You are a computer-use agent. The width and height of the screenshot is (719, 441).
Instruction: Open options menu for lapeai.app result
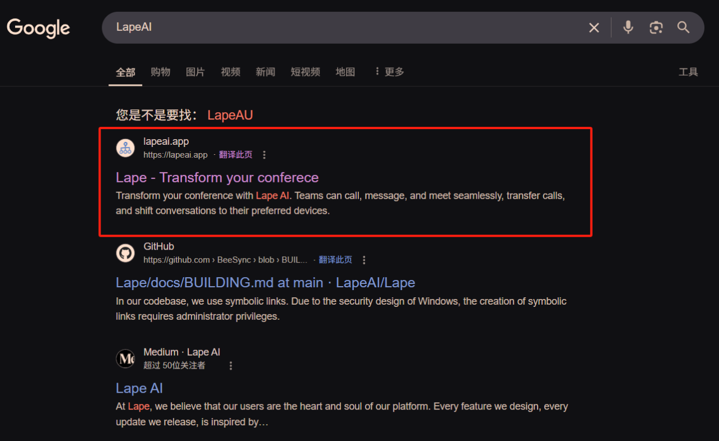(x=264, y=155)
